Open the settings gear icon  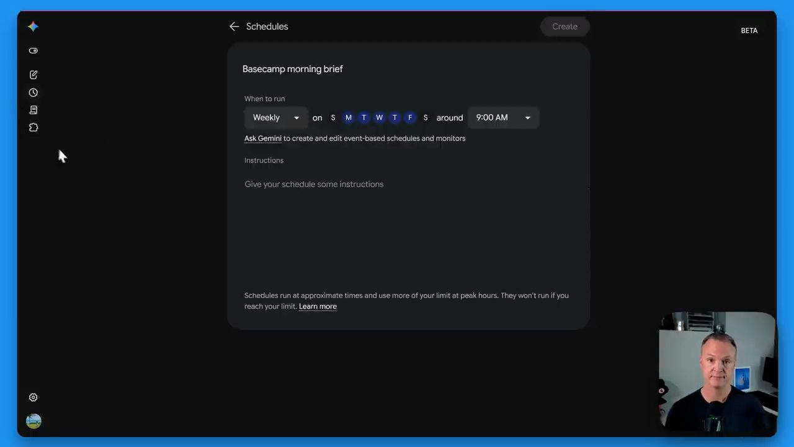pyautogui.click(x=33, y=397)
